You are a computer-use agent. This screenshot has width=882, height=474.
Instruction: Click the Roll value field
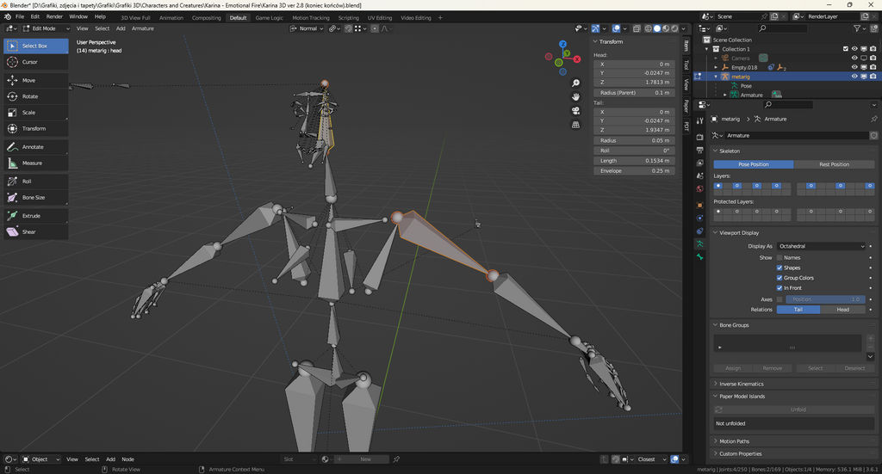click(635, 151)
